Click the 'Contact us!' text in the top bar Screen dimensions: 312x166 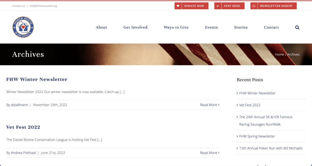pos(19,6)
